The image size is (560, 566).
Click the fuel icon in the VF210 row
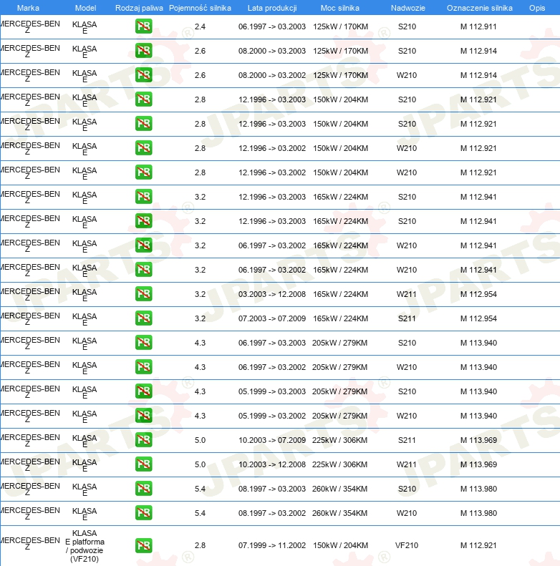coord(143,546)
